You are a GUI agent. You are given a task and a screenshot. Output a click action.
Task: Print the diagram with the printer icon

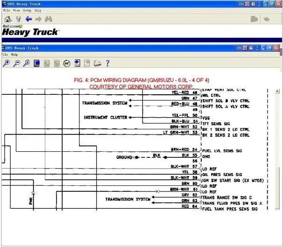tap(97, 64)
